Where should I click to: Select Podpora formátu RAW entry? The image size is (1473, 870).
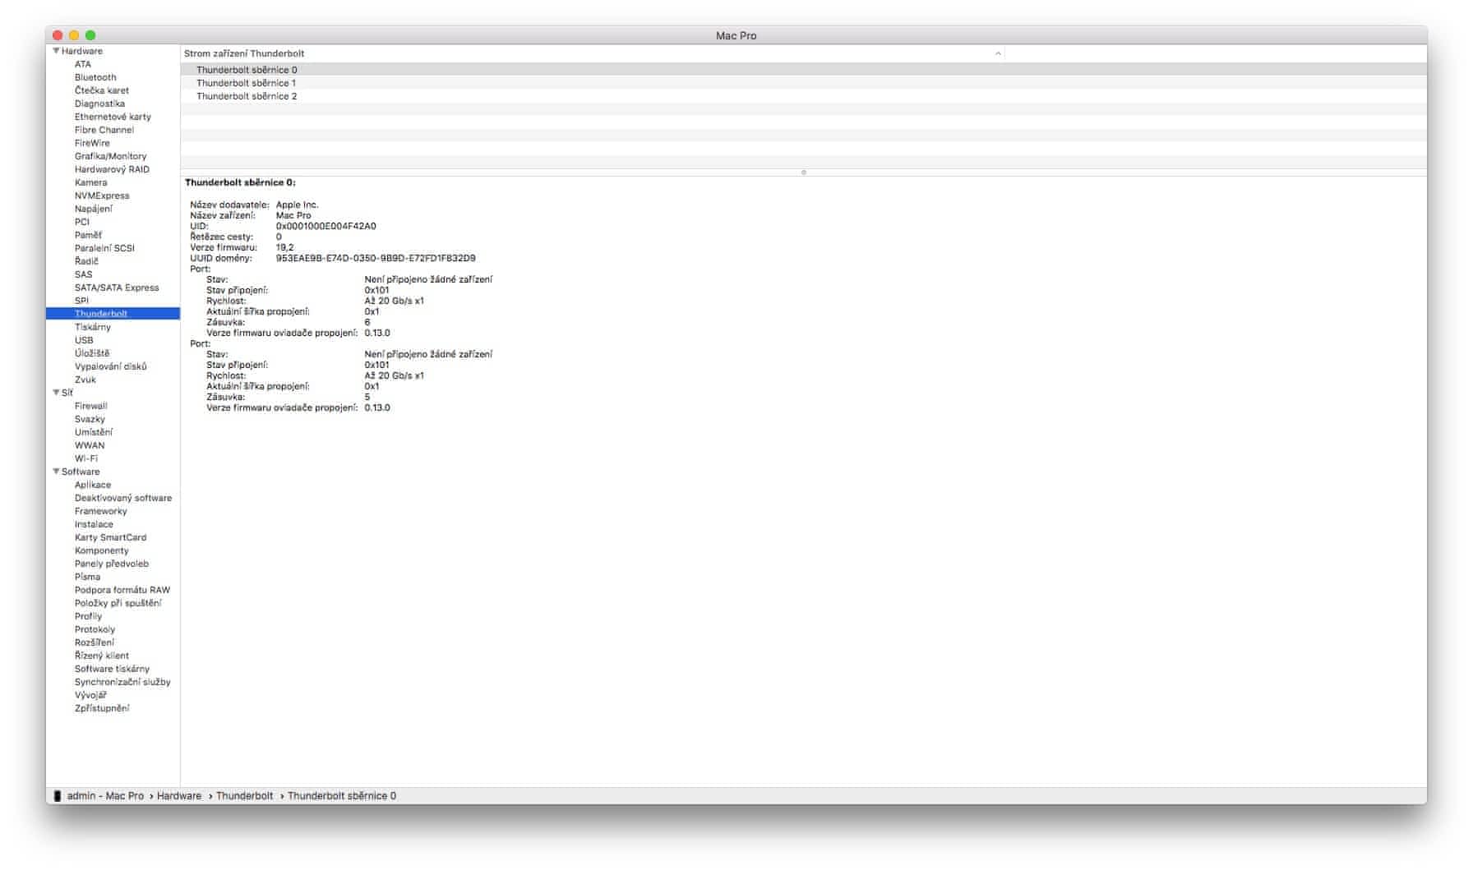coord(122,590)
